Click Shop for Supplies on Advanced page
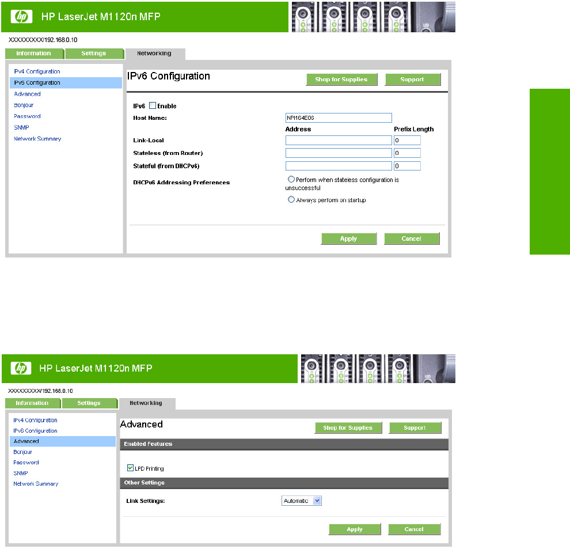Viewport: 570px width, 549px height. 348,428
